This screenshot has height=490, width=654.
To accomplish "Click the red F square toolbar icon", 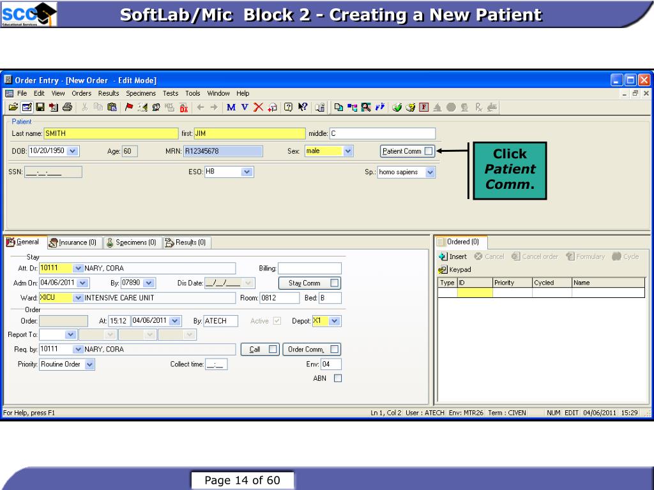I will coord(424,107).
